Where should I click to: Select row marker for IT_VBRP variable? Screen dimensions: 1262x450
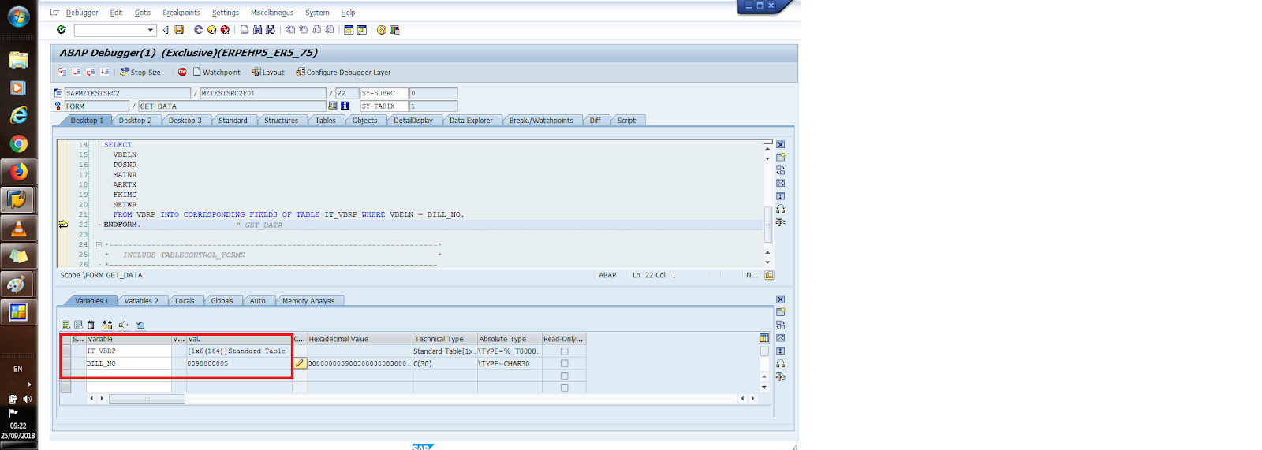pyautogui.click(x=65, y=351)
